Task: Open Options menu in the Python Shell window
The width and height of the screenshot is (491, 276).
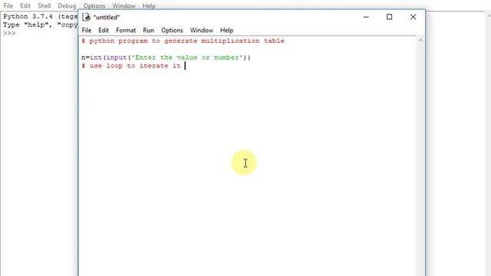Action: pos(94,6)
